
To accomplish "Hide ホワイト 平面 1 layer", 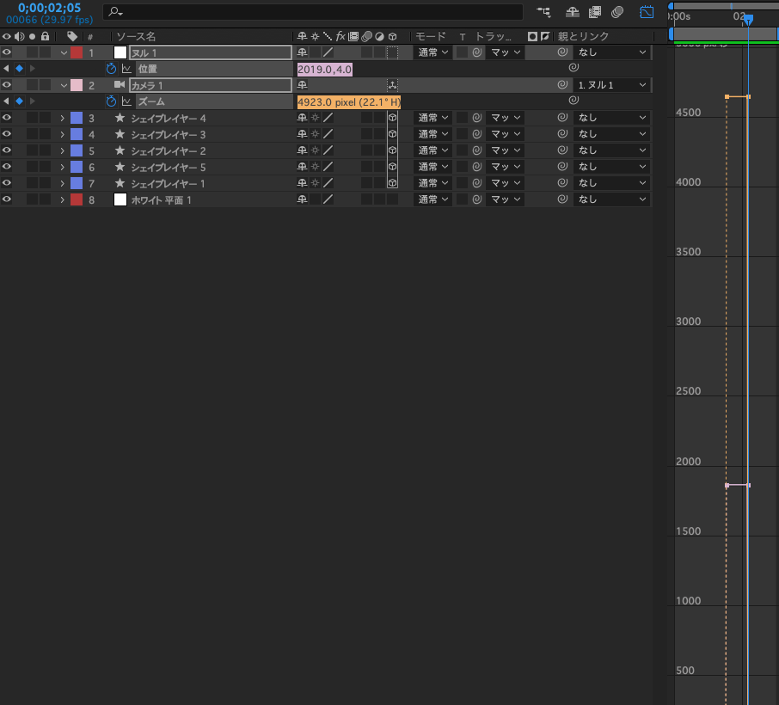I will click(x=7, y=199).
